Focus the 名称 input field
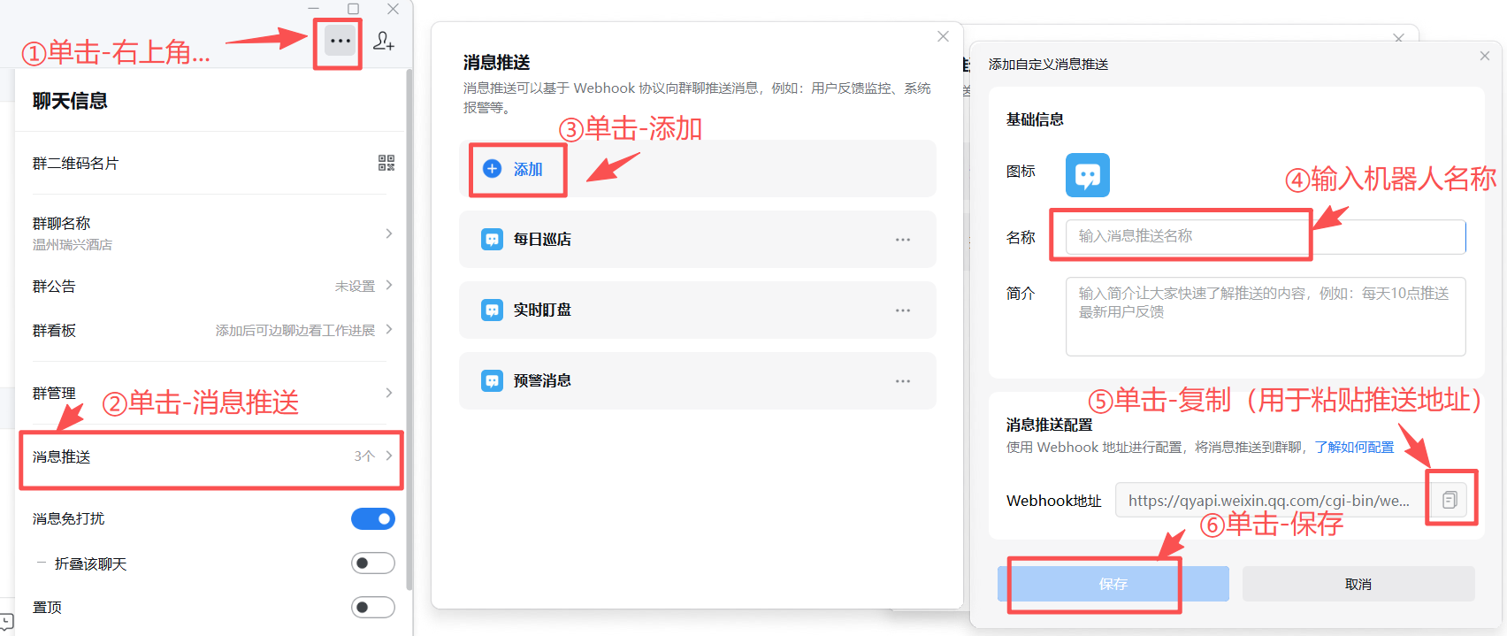The width and height of the screenshot is (1507, 636). click(x=1266, y=236)
